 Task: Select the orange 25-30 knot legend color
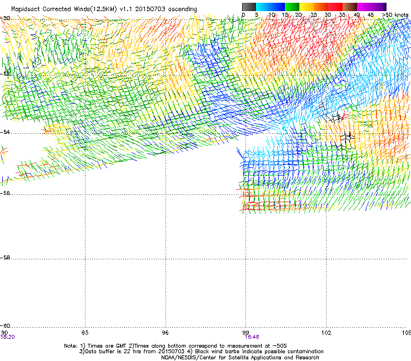pos(321,7)
